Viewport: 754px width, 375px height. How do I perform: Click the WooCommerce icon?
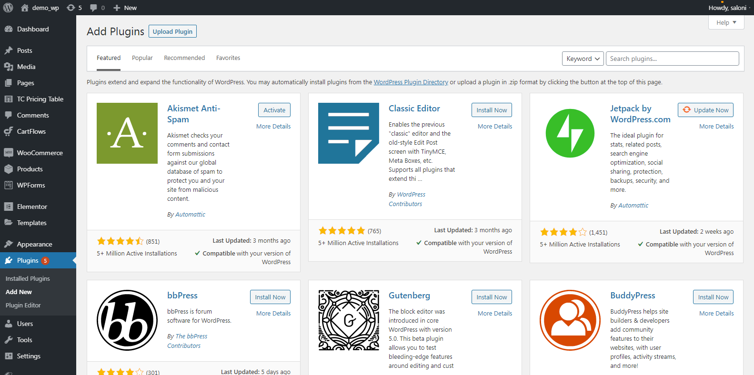click(9, 153)
